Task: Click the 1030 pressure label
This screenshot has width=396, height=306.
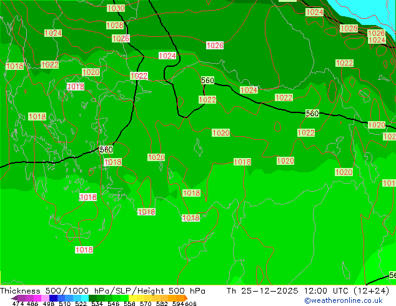Action: pyautogui.click(x=116, y=8)
